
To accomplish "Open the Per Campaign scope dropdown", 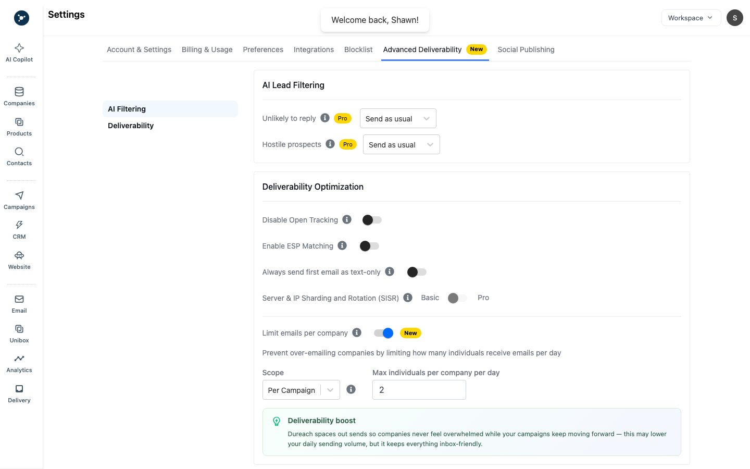I will (301, 390).
